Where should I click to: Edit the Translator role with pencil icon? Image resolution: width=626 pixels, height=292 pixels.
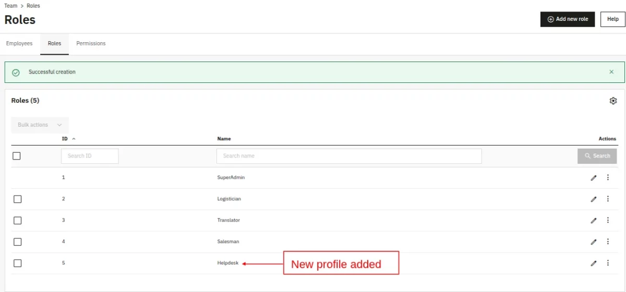click(593, 221)
